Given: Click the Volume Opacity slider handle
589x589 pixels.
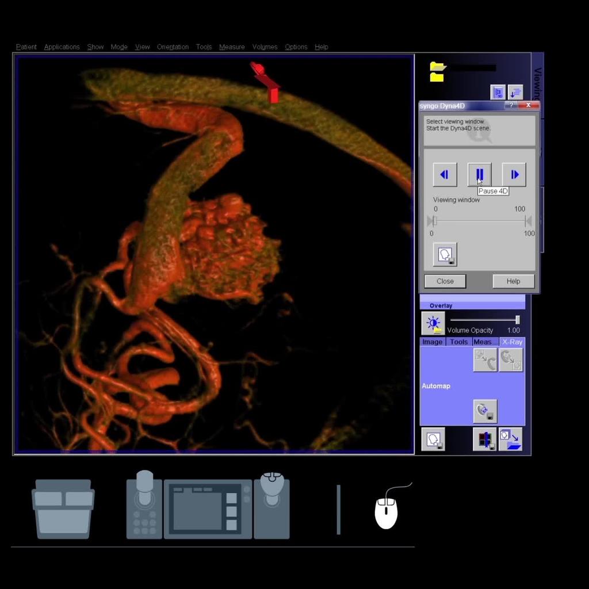Looking at the screenshot, I should [518, 320].
